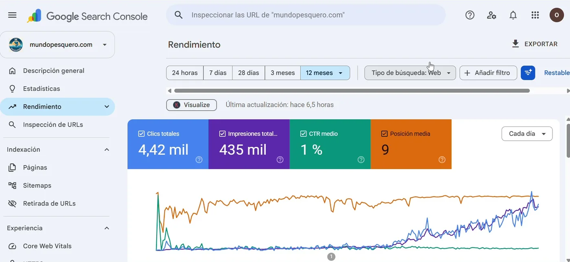Expand the Rendimiento menu chevron

click(x=107, y=107)
